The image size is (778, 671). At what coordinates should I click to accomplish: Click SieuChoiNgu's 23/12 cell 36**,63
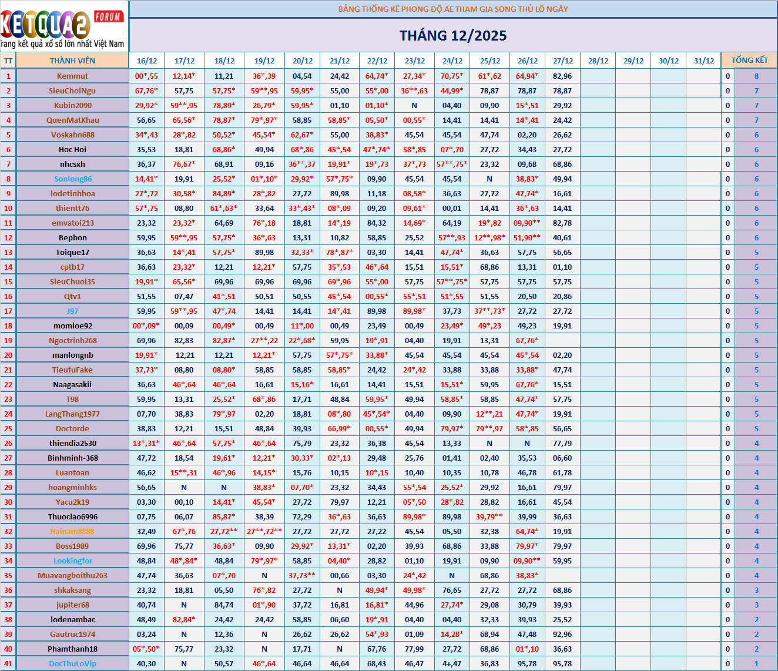415,90
